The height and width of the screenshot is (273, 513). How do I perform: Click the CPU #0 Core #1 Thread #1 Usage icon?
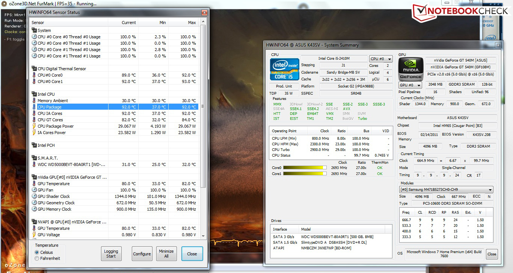click(34, 56)
